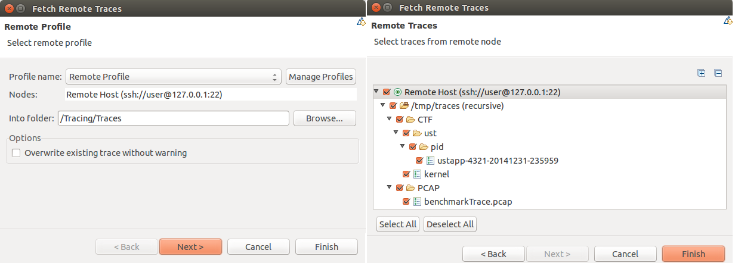This screenshot has width=735, height=266.
Task: Click the Deselect All button
Action: 450,224
